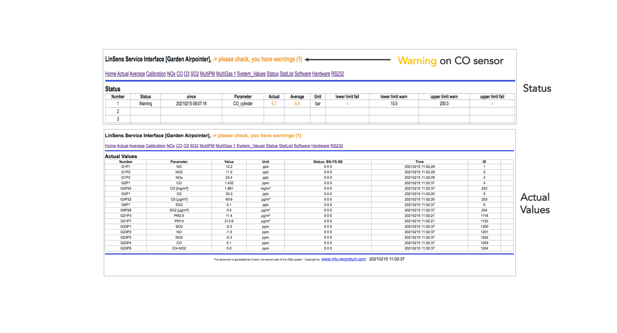Viewport: 617px width, 333px height.
Task: Click Home link in upper Status panel
Action: coord(110,74)
